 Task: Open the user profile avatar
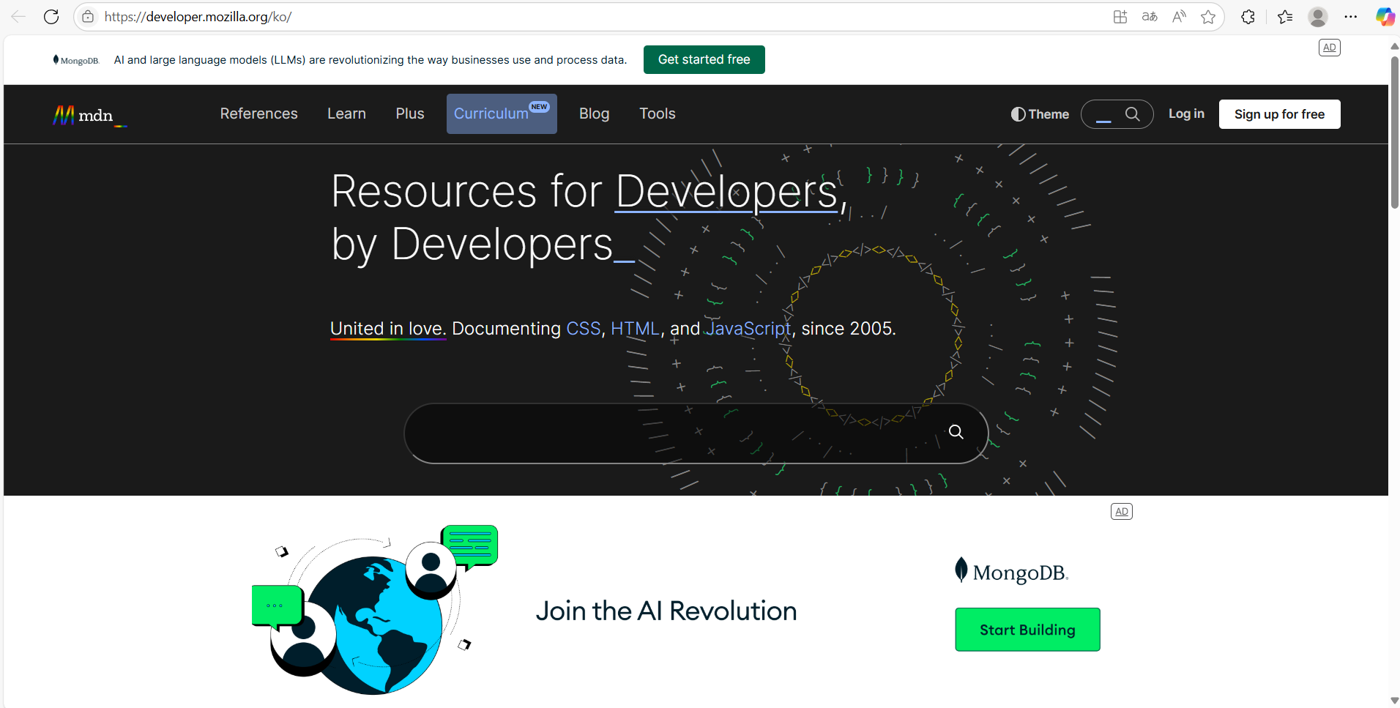(1318, 17)
